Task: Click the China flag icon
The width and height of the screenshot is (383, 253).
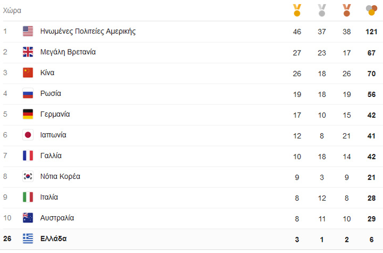Action: click(28, 73)
